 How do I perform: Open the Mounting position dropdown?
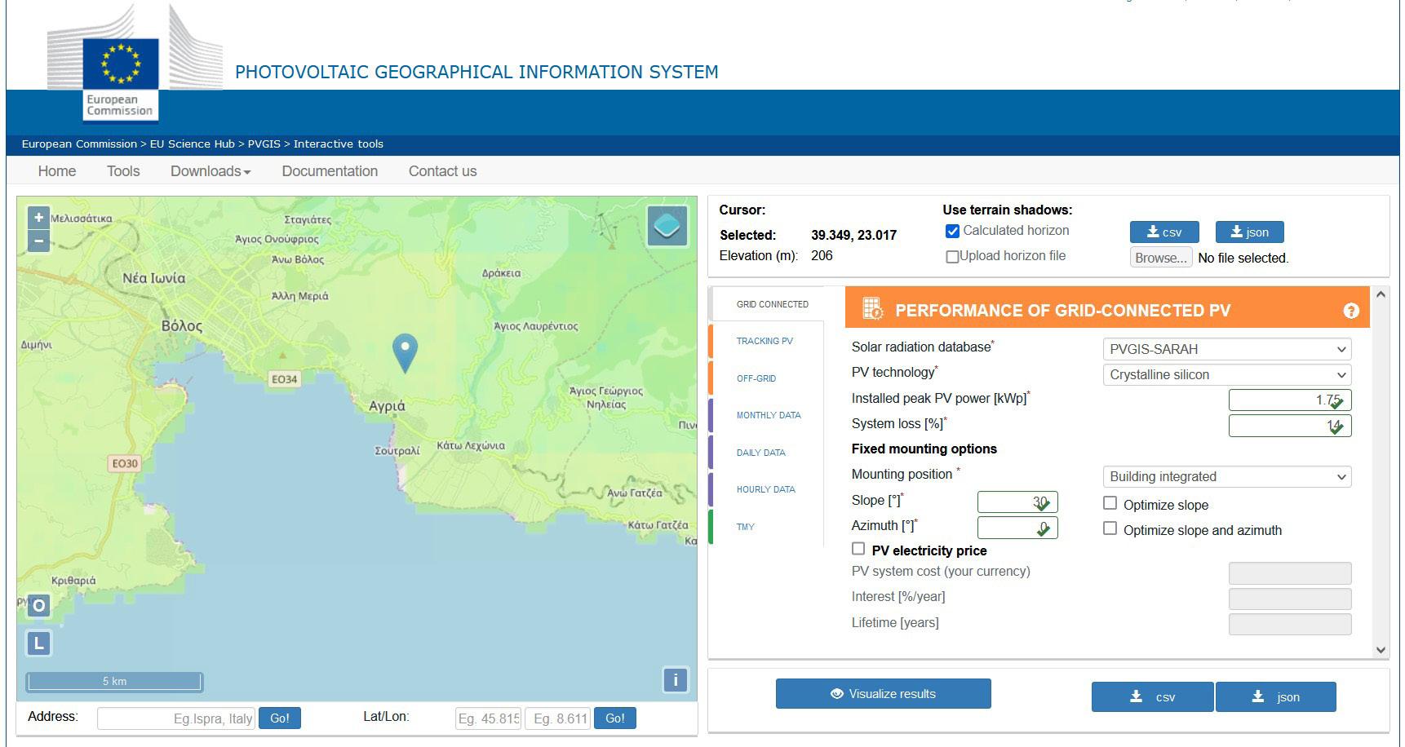[1226, 476]
